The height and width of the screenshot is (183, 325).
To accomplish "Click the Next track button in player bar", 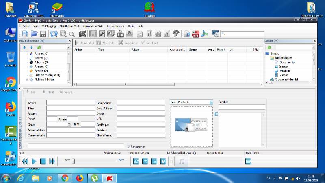I will point(52,161).
